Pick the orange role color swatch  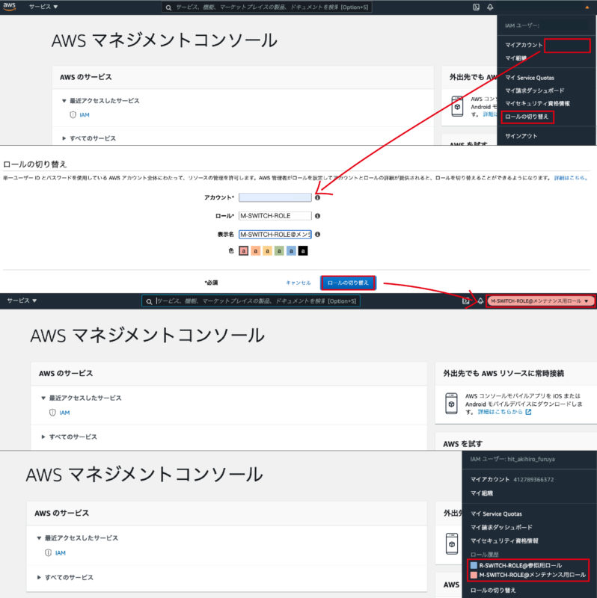255,251
